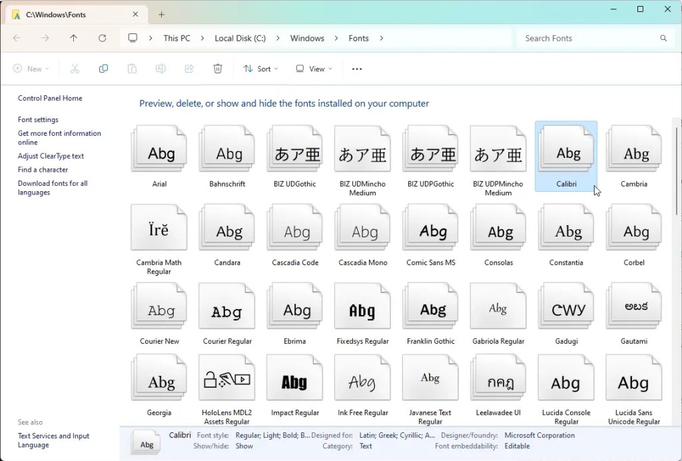Select the BIZ UDGothic font icon

295,149
